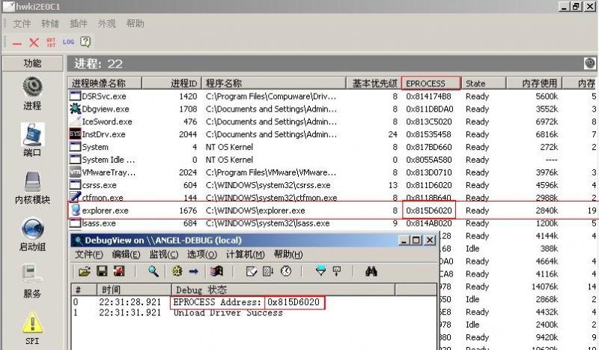The width and height of the screenshot is (599, 350).
Task: Select the DSRSvc.exe process row
Action: click(333, 97)
